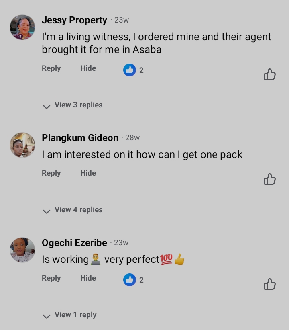Like Jessy Property's comment with thumbs-up outline

(269, 74)
